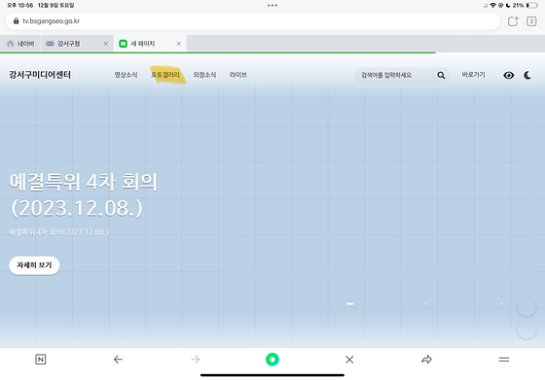The image size is (545, 380).
Task: Click the magnifier search icon
Action: [441, 75]
